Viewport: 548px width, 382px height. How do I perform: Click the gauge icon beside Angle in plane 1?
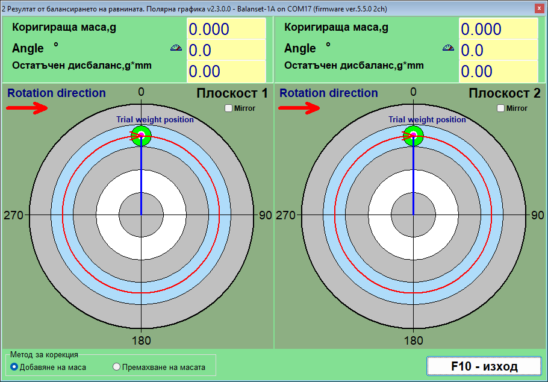(x=176, y=48)
